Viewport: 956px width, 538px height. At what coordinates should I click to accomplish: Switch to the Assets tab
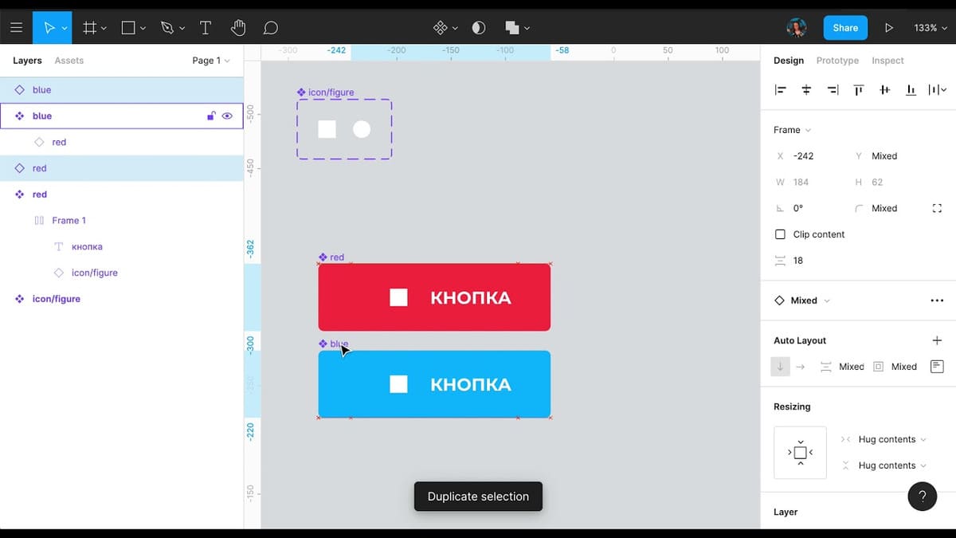pos(69,61)
